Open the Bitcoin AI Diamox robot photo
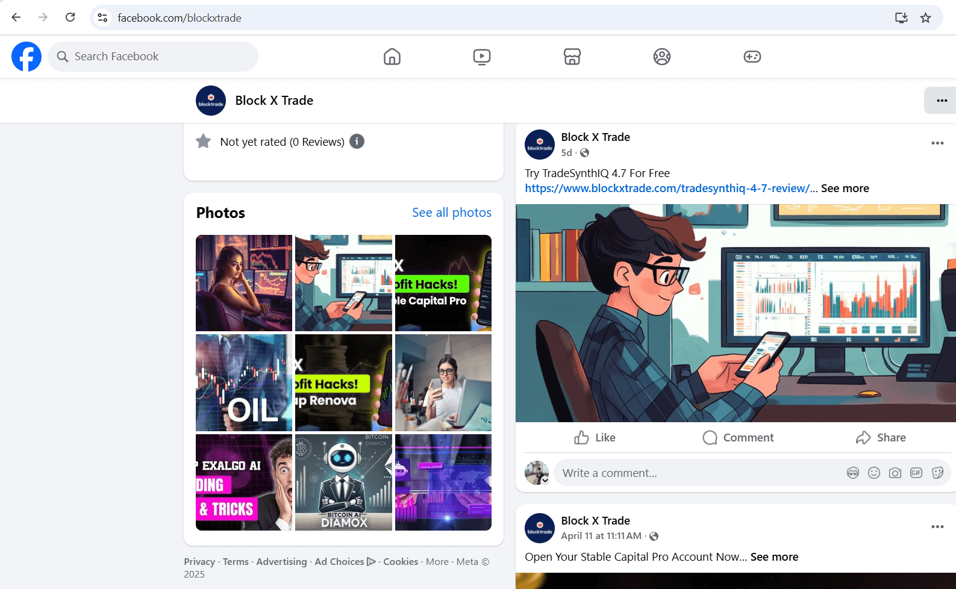 pyautogui.click(x=344, y=482)
